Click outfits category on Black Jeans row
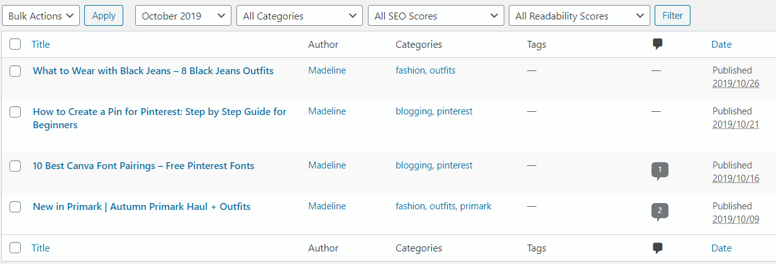 (443, 70)
